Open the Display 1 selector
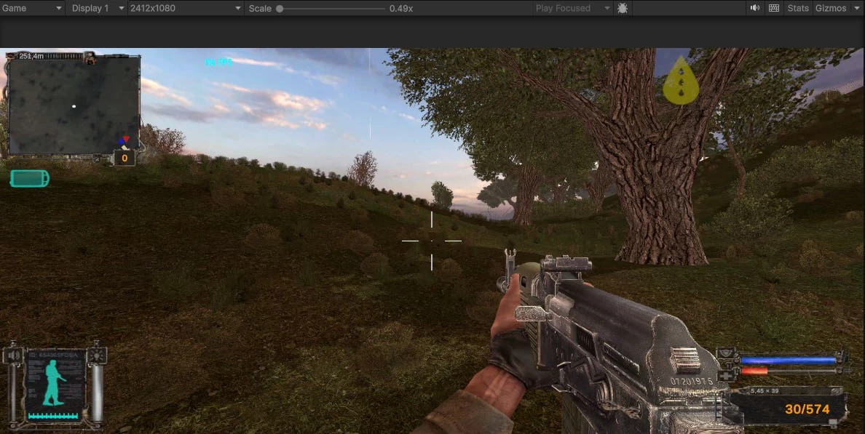Screen dimensions: 865x434 pyautogui.click(x=96, y=8)
